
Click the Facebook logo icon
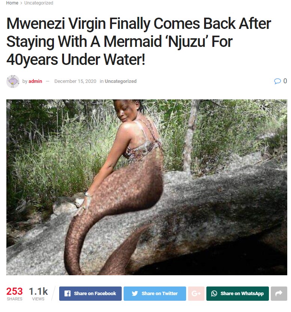[67, 294]
